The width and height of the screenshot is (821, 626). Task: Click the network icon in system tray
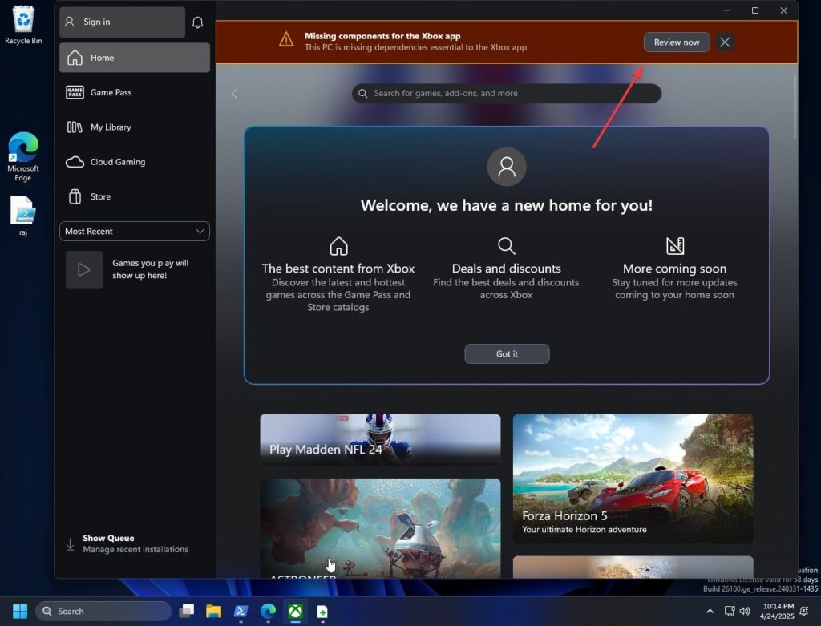pyautogui.click(x=730, y=611)
